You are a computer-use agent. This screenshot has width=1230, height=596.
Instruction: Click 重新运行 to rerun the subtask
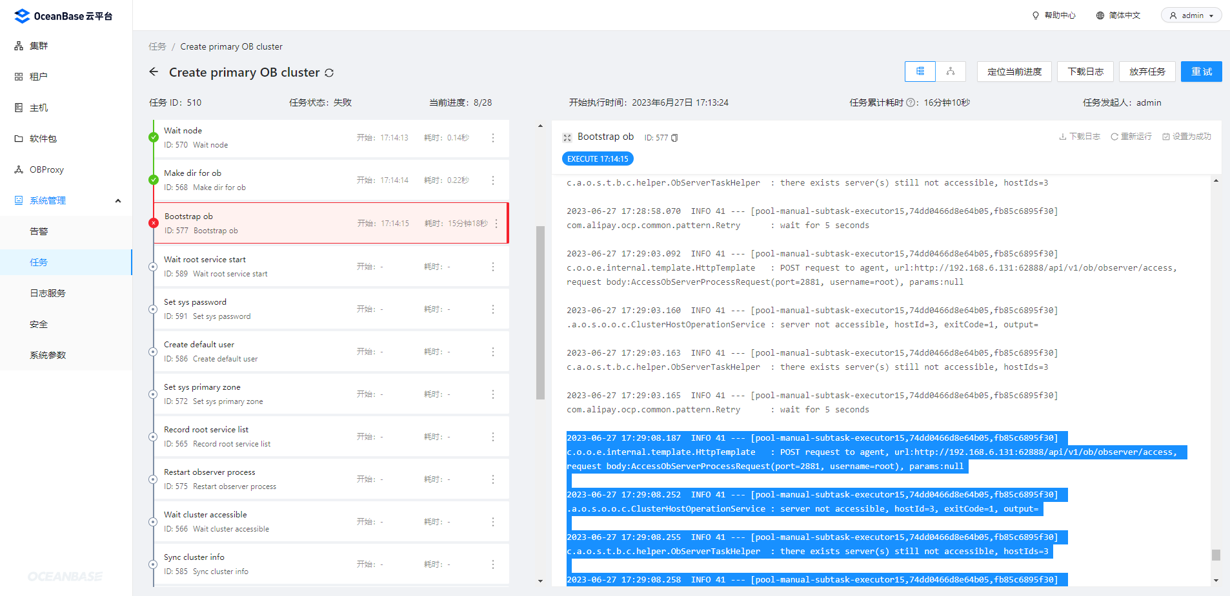coord(1131,137)
